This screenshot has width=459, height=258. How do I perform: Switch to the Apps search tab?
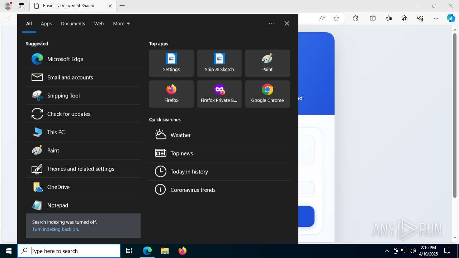pos(46,24)
